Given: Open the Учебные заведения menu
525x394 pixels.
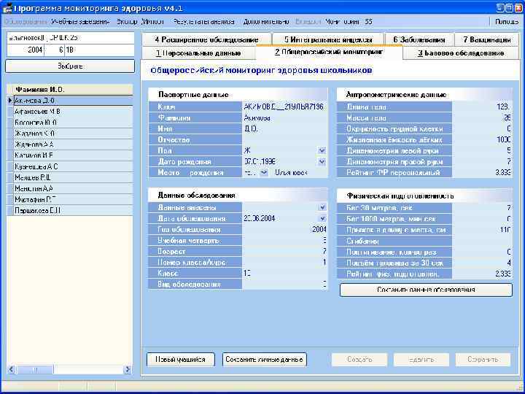Looking at the screenshot, I should coord(81,22).
